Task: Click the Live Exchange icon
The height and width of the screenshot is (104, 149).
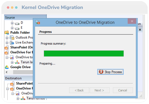Action: (12, 42)
